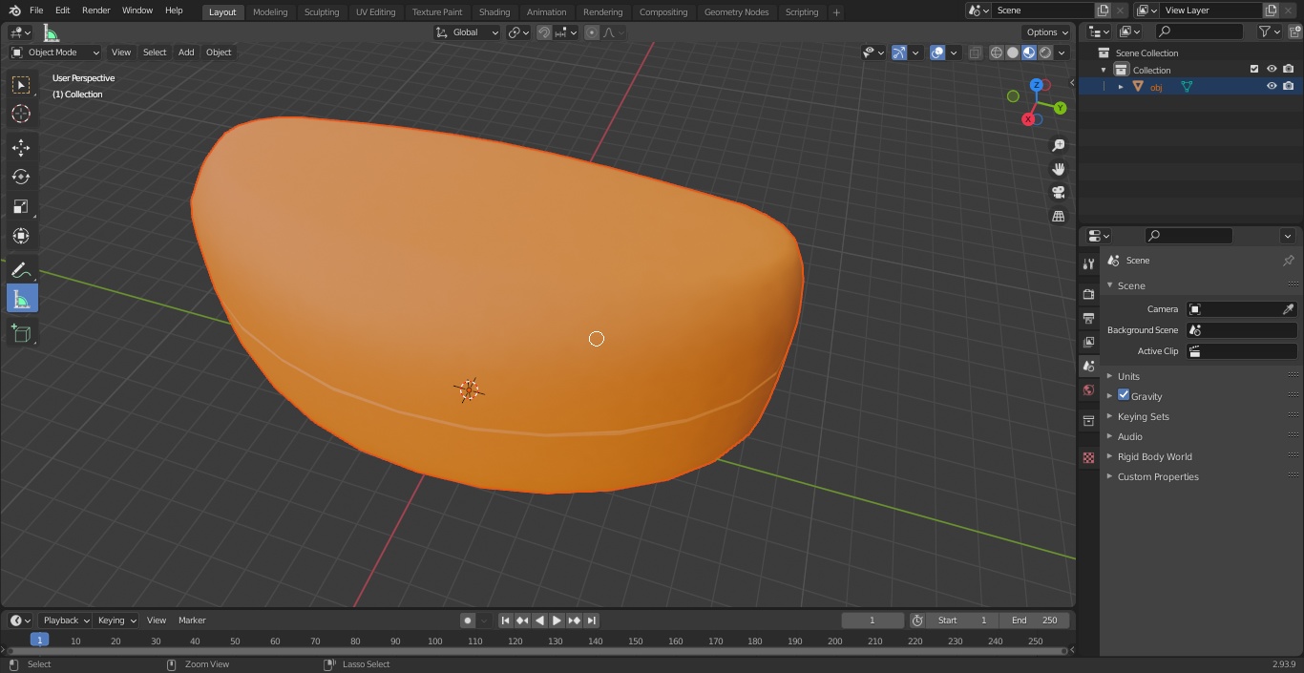
Task: Switch orthographic/perspective with grid icon
Action: click(1059, 216)
